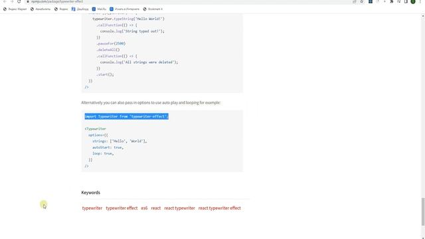Click the 'typewriter effect' keyword link
The width and height of the screenshot is (425, 239).
tap(122, 208)
